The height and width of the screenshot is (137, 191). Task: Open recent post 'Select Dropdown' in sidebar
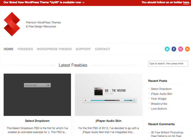click(x=161, y=89)
